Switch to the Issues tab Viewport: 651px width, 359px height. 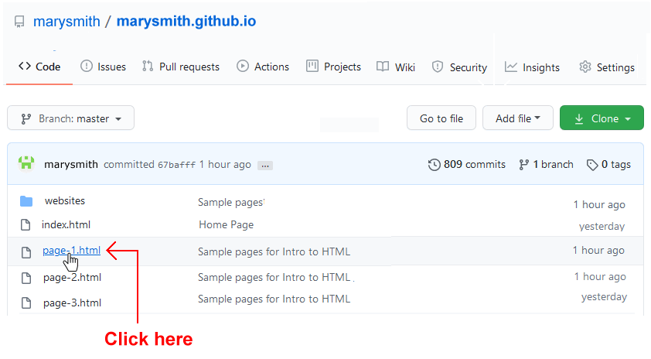pyautogui.click(x=103, y=67)
